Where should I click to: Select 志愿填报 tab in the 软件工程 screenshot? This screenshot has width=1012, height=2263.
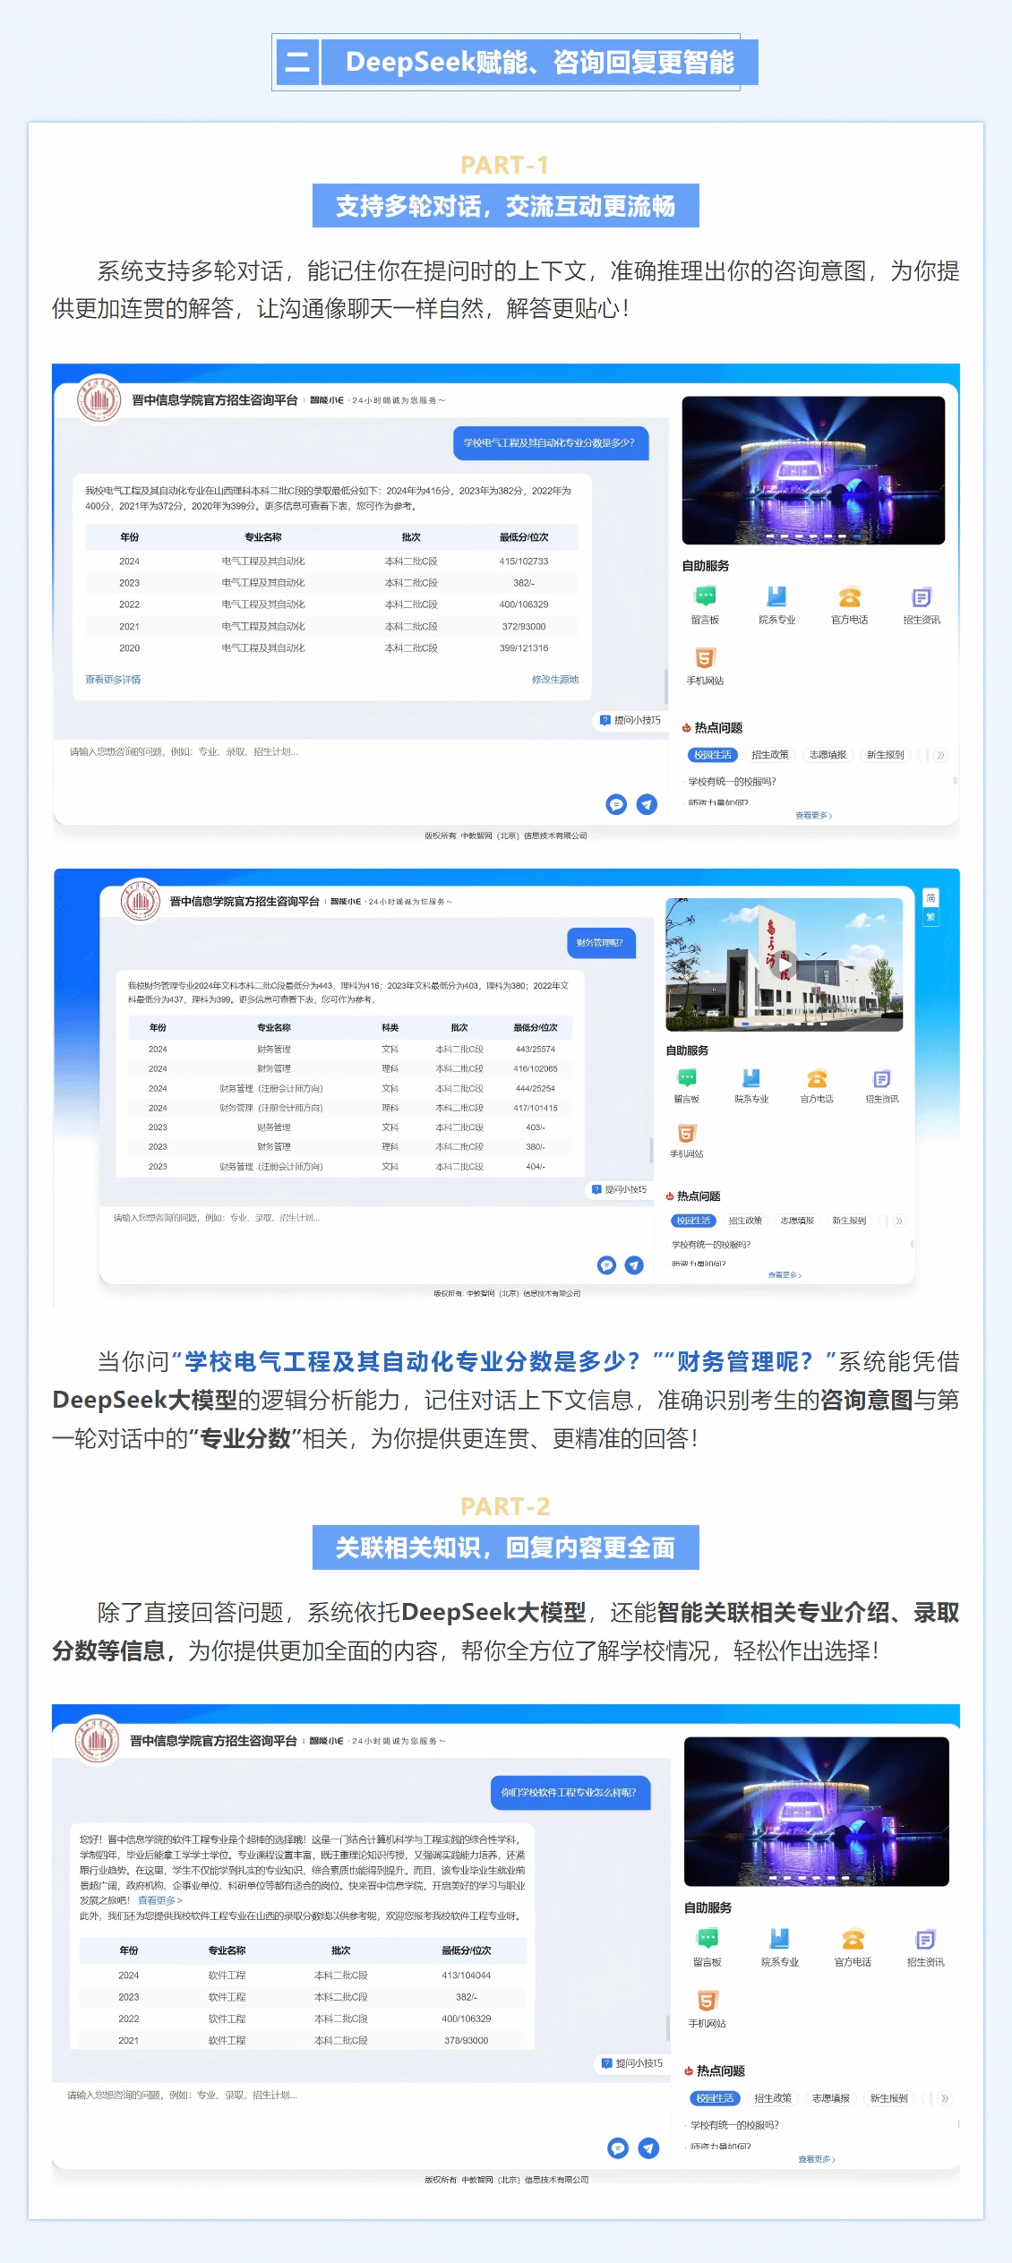tap(831, 2098)
